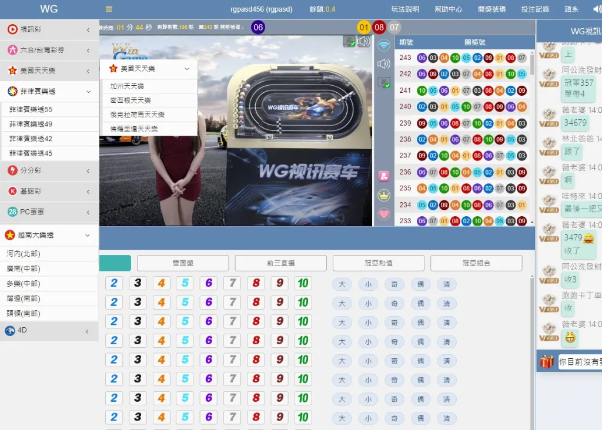602x430 pixels.
Task: Open 投注記錄 in the top navigation
Action: point(534,9)
